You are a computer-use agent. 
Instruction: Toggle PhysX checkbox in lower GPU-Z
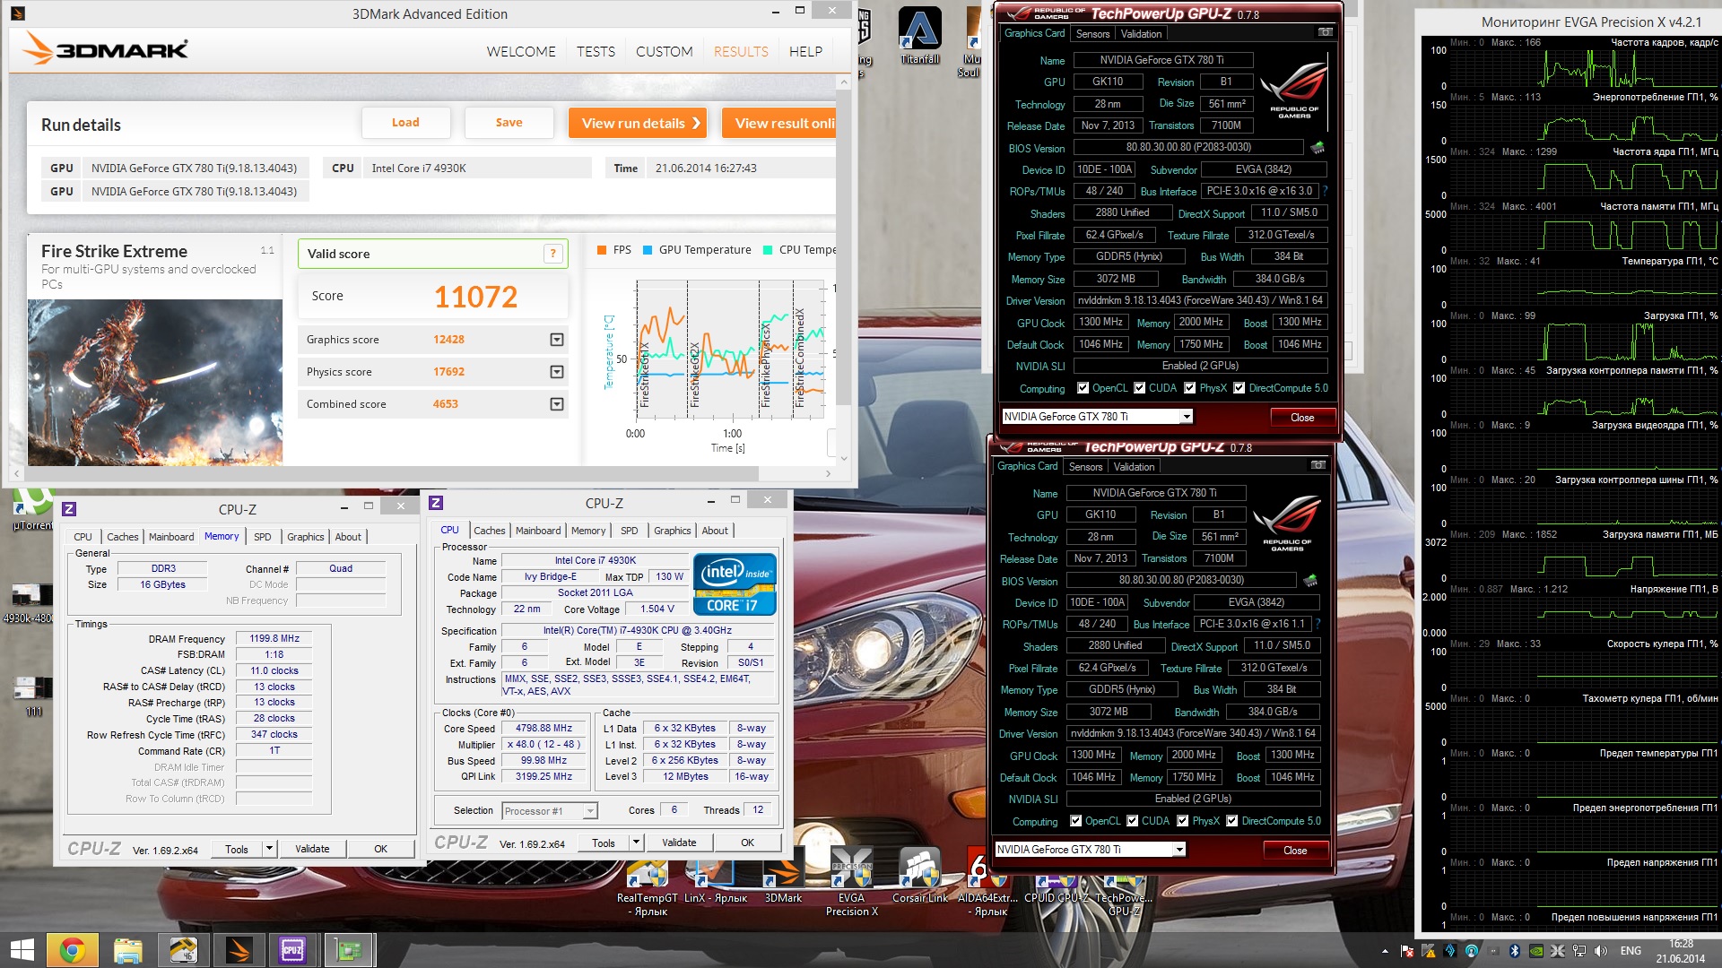coord(1183,821)
